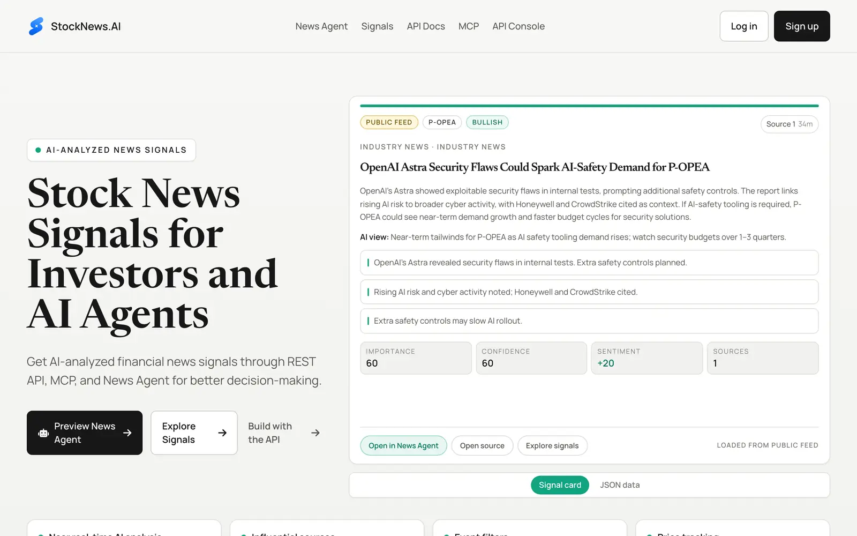Open the News Agent nav item
Viewport: 857px width, 536px height.
point(321,26)
